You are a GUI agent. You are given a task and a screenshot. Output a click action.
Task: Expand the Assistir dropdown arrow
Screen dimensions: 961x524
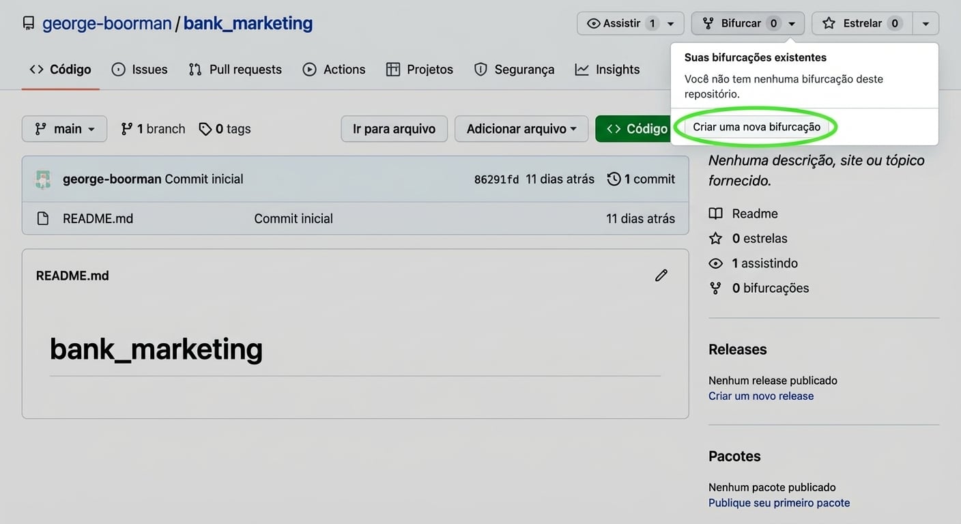click(x=671, y=24)
